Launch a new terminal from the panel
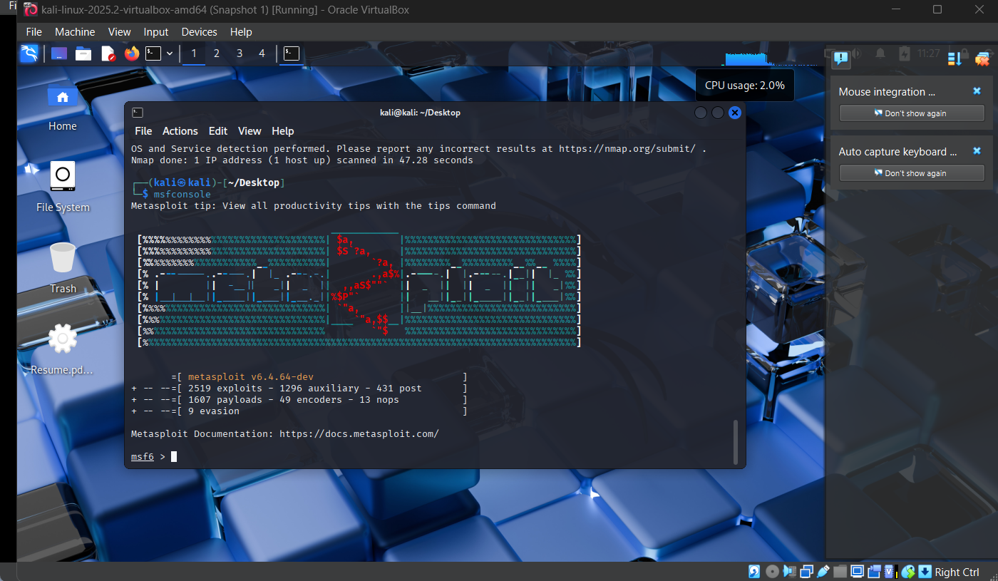 (153, 53)
